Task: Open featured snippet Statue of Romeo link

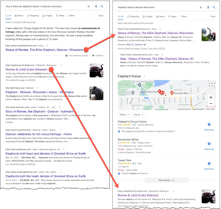Action: click(x=44, y=50)
